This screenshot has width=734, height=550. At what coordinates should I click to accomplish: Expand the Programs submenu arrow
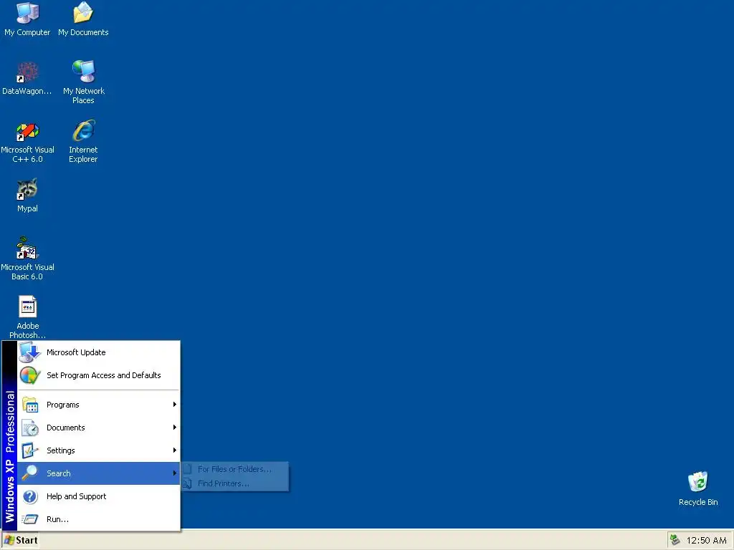point(175,405)
